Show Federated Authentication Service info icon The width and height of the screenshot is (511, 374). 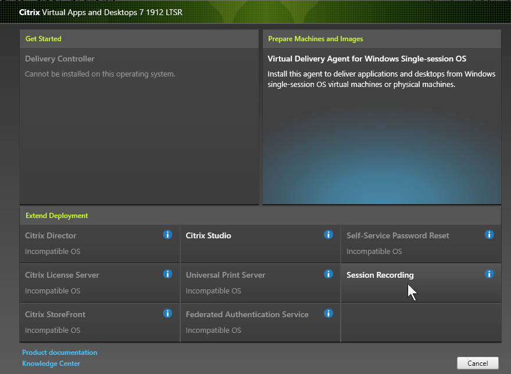click(328, 314)
